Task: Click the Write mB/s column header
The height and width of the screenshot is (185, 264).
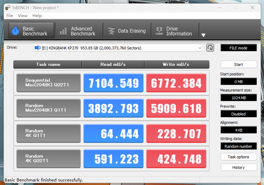Action: 176,65
